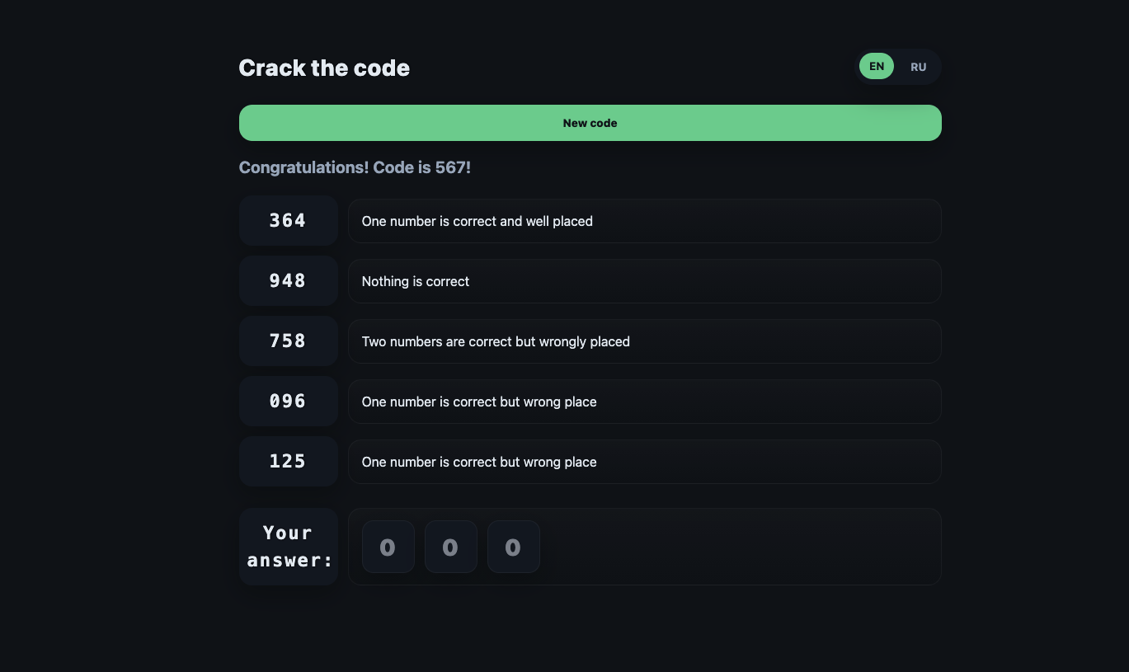
Task: Click the guess code 758
Action: coord(288,341)
